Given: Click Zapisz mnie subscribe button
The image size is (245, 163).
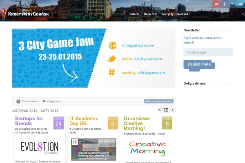Looking at the screenshot, I should (x=199, y=64).
